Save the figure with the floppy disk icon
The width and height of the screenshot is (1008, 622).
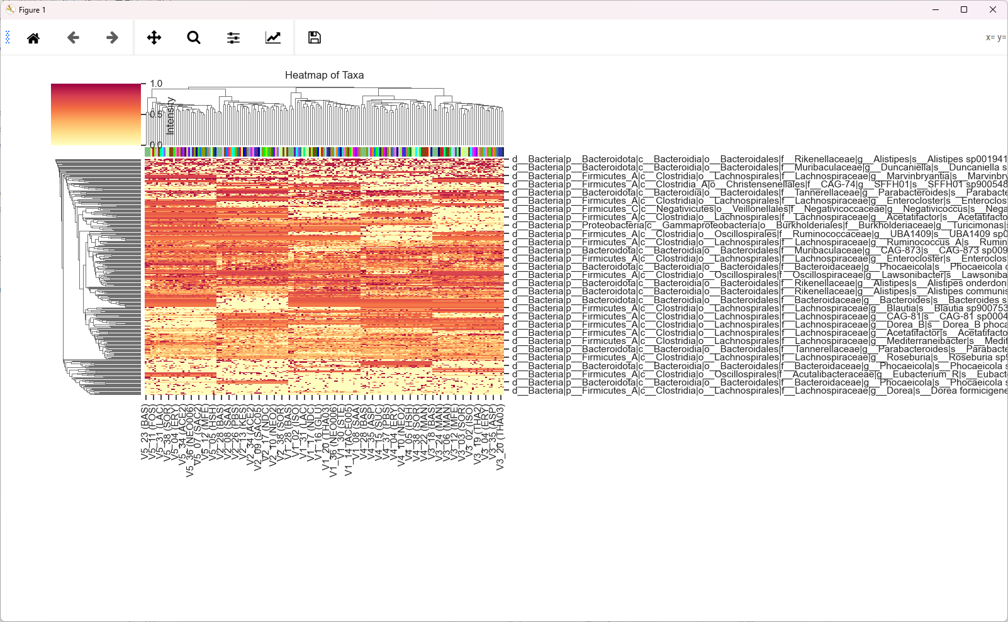[315, 38]
